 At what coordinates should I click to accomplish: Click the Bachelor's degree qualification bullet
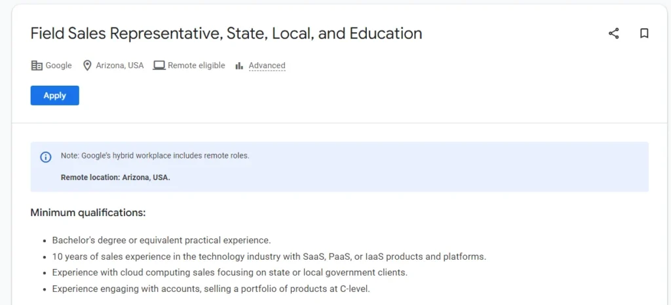(x=161, y=240)
